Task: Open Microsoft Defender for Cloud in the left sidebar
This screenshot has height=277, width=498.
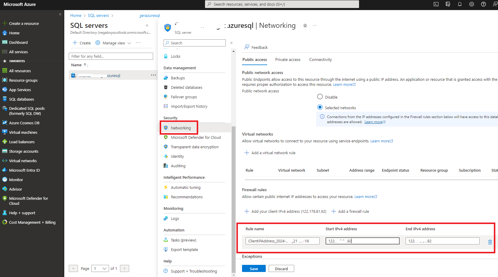Action: tap(28, 201)
